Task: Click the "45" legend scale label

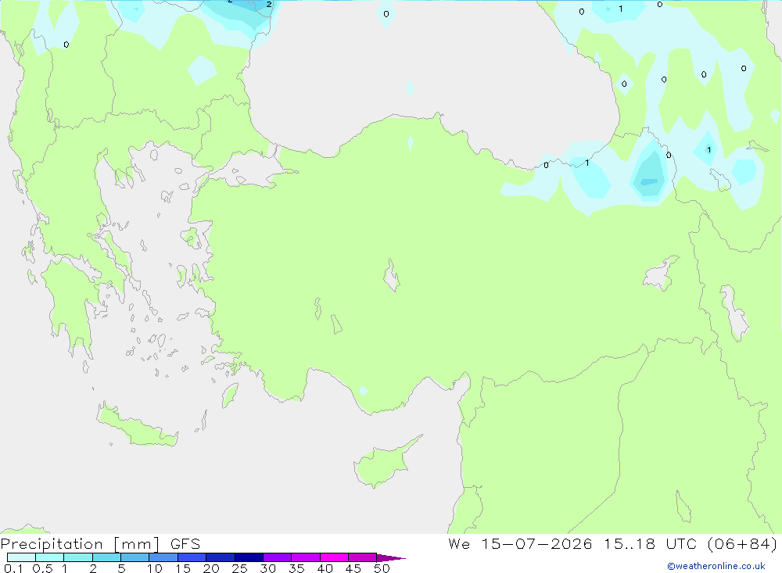Action: tap(353, 568)
